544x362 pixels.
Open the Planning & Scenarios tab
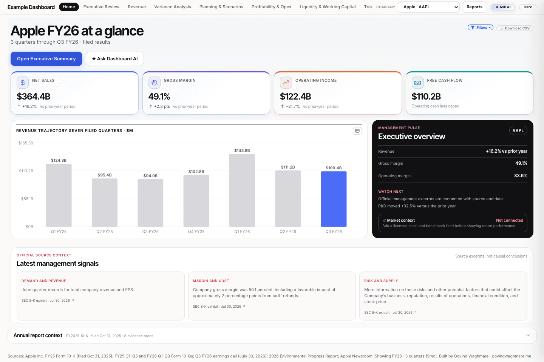pos(221,7)
